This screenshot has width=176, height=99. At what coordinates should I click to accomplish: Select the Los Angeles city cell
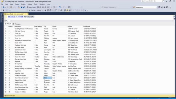coord(47,50)
